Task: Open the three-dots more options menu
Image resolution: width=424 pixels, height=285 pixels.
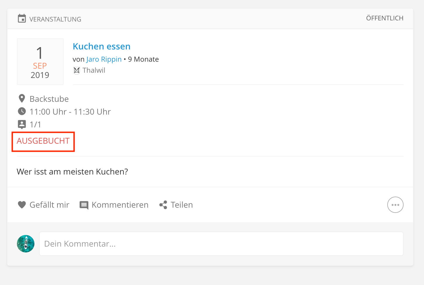Action: (x=395, y=205)
